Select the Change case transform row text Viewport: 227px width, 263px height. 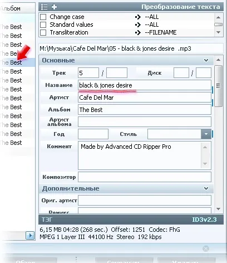coord(67,17)
